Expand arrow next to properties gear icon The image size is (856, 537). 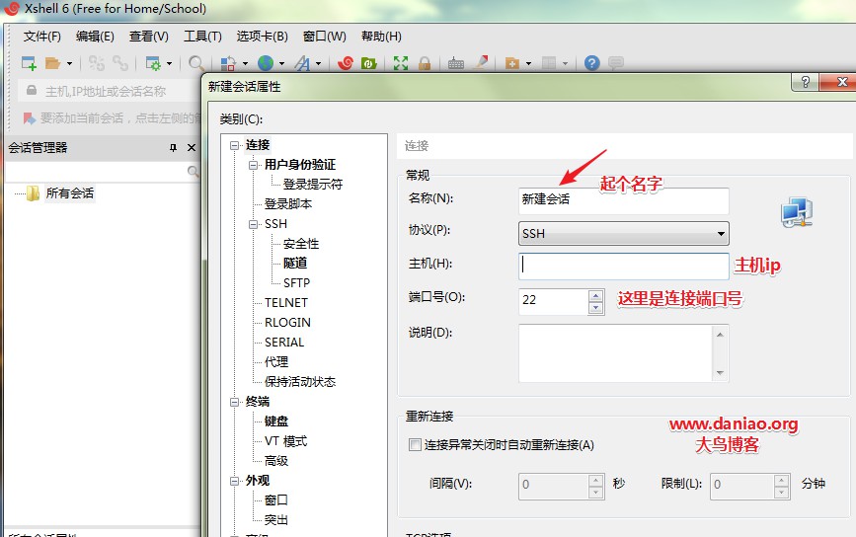pyautogui.click(x=169, y=64)
